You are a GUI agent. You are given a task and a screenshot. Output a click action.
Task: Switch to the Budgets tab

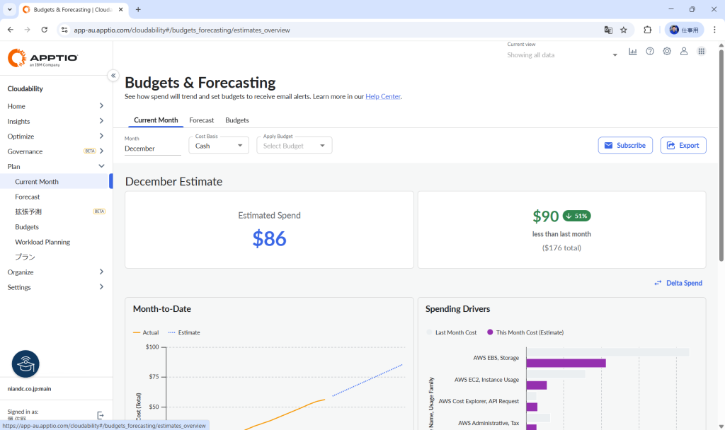click(237, 120)
